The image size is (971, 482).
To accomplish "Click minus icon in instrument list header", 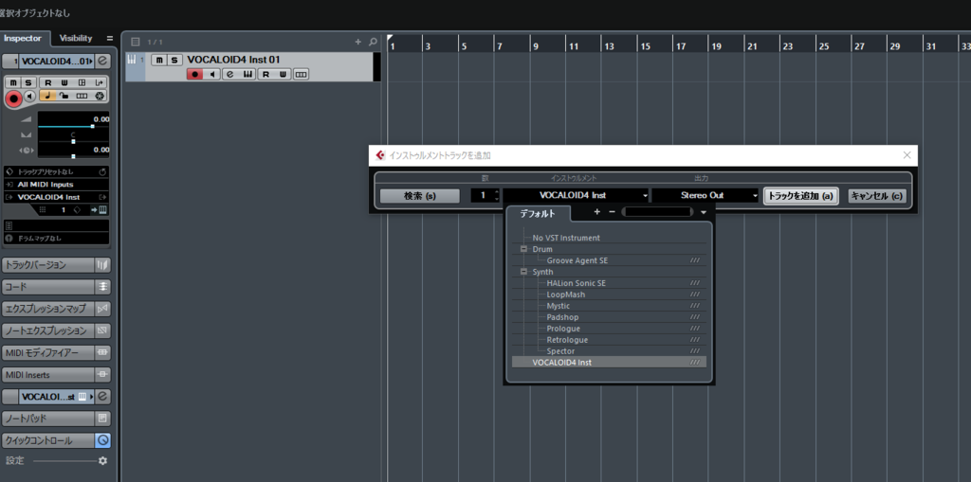I will (612, 211).
